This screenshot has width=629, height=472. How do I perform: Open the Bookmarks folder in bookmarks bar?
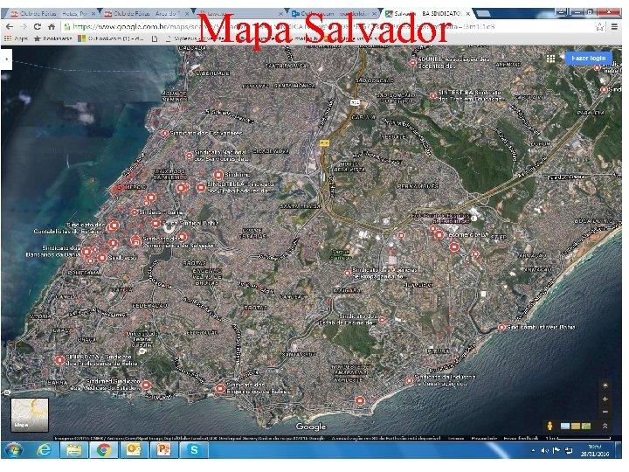[x=52, y=38]
